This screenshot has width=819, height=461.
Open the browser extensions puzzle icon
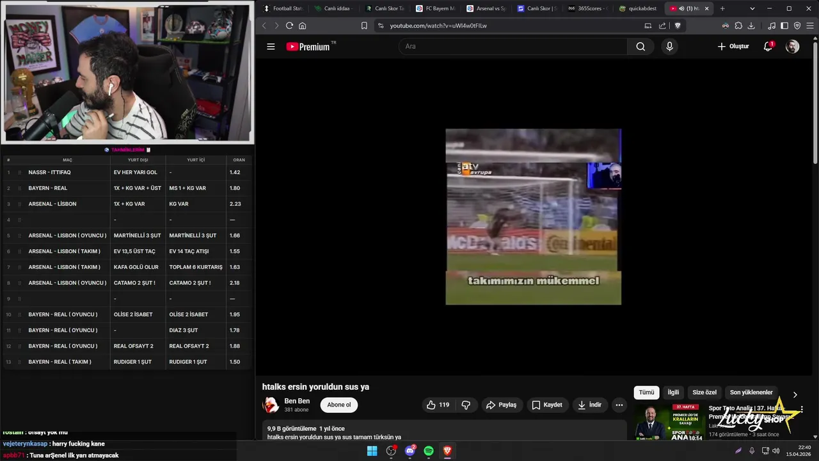(738, 26)
